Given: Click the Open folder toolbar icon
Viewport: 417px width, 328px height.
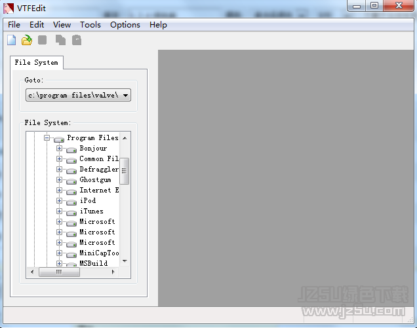Looking at the screenshot, I should coord(27,40).
